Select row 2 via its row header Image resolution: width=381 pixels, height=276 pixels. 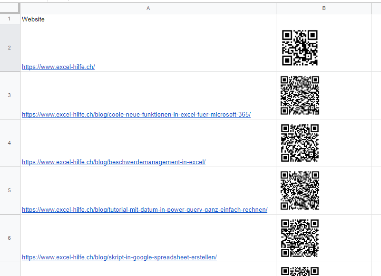pyautogui.click(x=9, y=48)
